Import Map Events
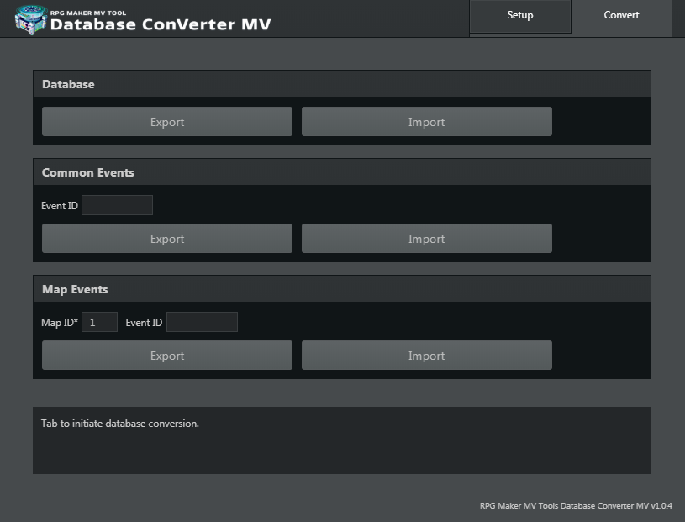The width and height of the screenshot is (685, 522). 427,355
